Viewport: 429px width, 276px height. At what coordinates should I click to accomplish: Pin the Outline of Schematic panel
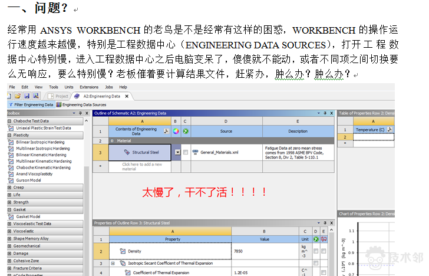pos(325,113)
